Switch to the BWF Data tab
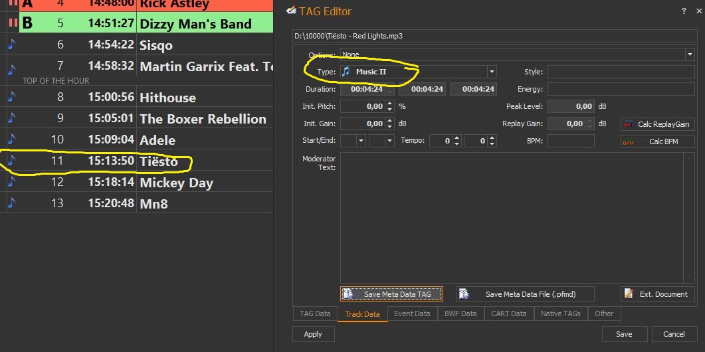The image size is (705, 352). coord(460,313)
